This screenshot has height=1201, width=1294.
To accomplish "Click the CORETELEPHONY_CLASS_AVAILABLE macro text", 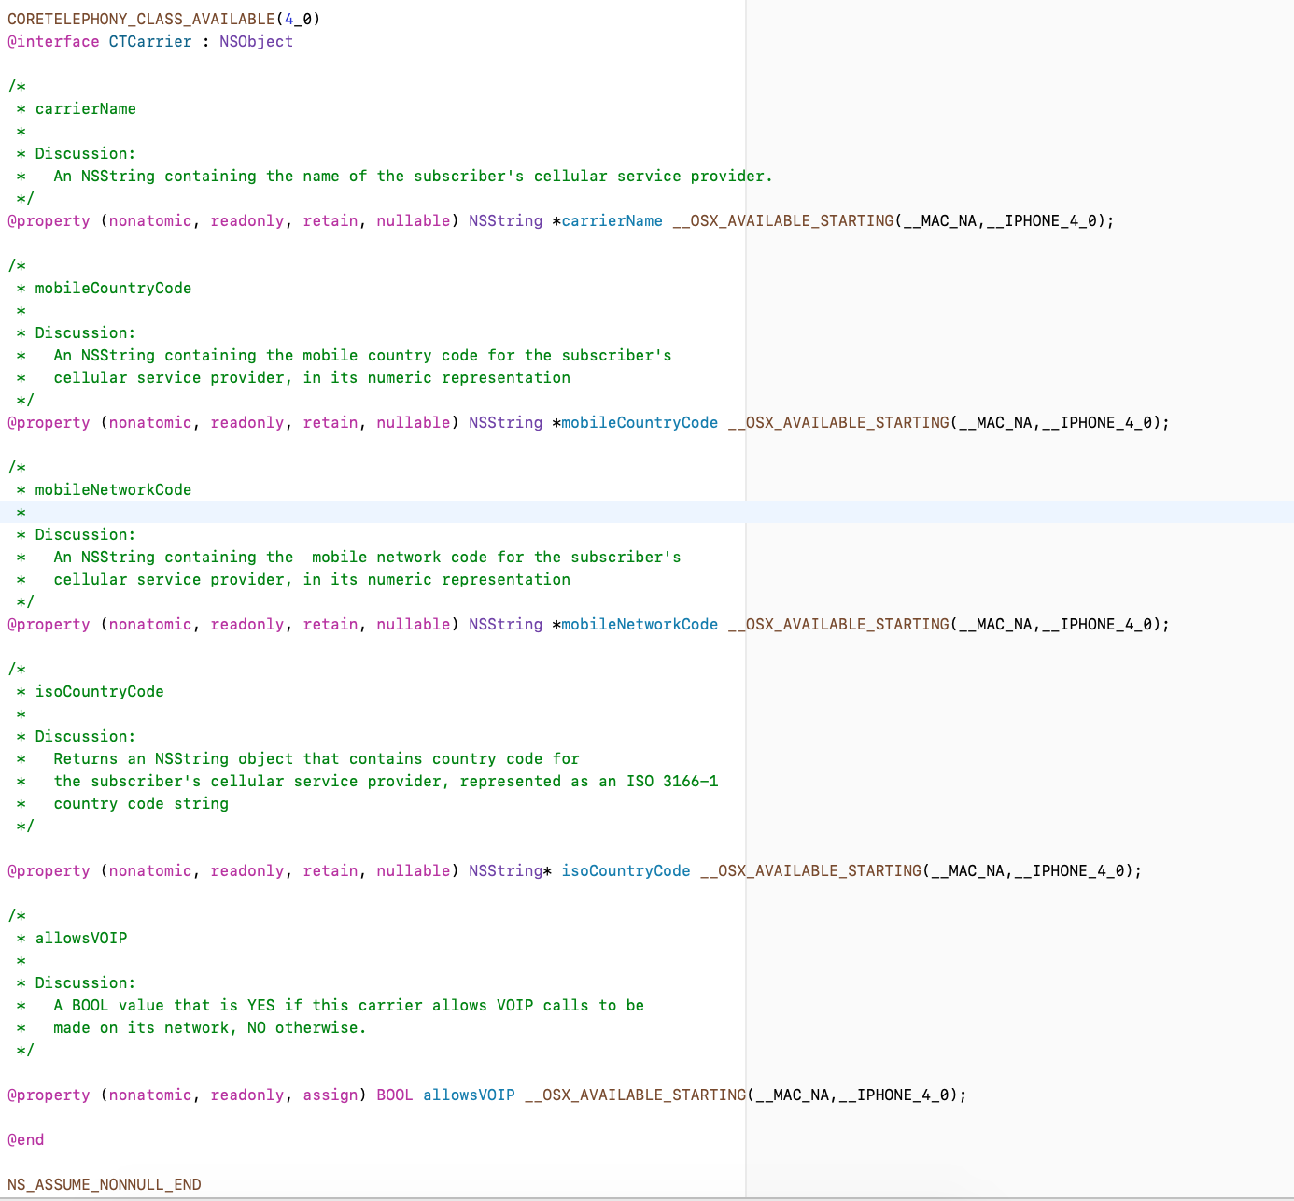I will click(141, 19).
